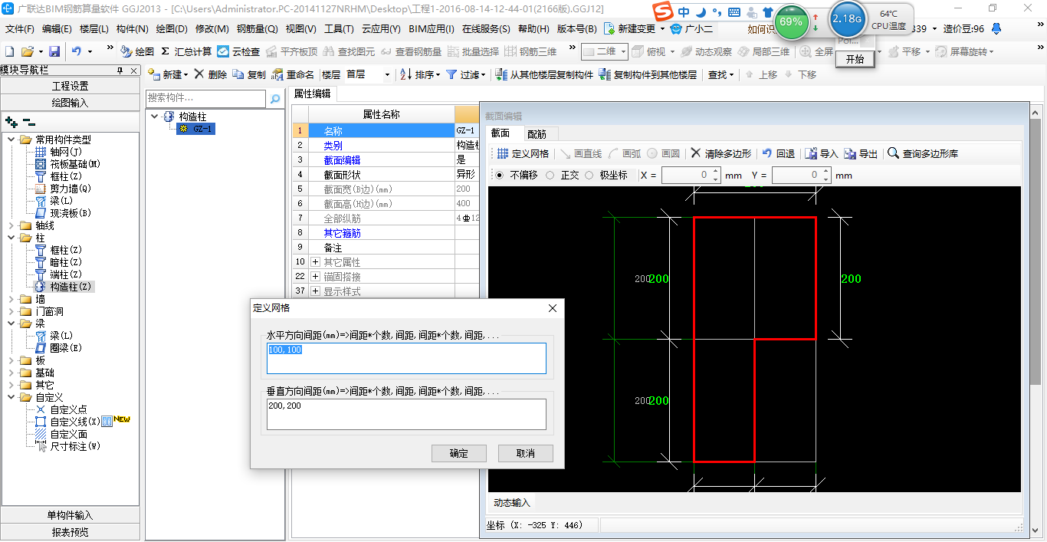Viewport: 1047px width, 542px height.
Task: Click the search magnifier beside 搜索构件 box
Action: point(275,98)
